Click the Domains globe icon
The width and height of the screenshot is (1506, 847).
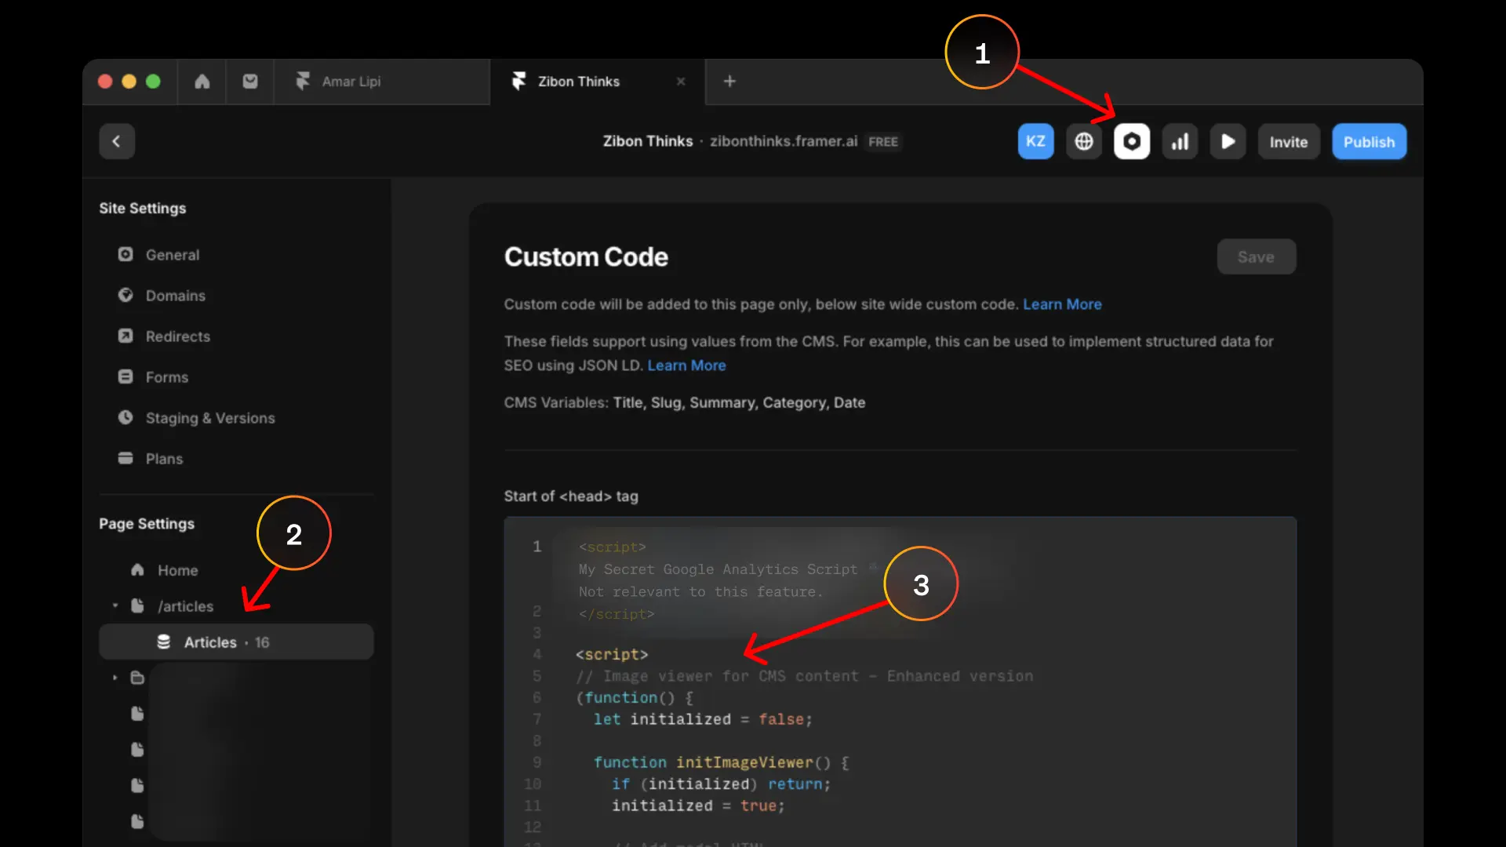(125, 295)
